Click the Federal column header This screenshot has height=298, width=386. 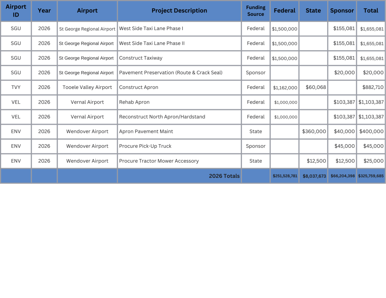point(284,11)
